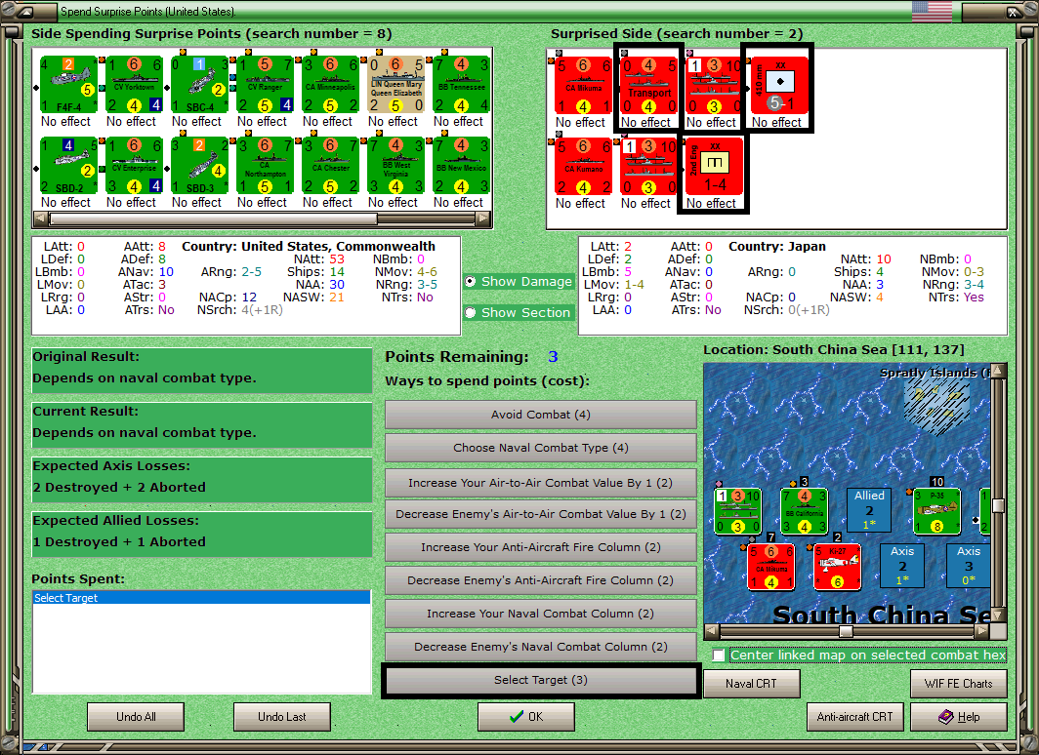Click the map vertical scrollbar down arrow

pyautogui.click(x=999, y=615)
